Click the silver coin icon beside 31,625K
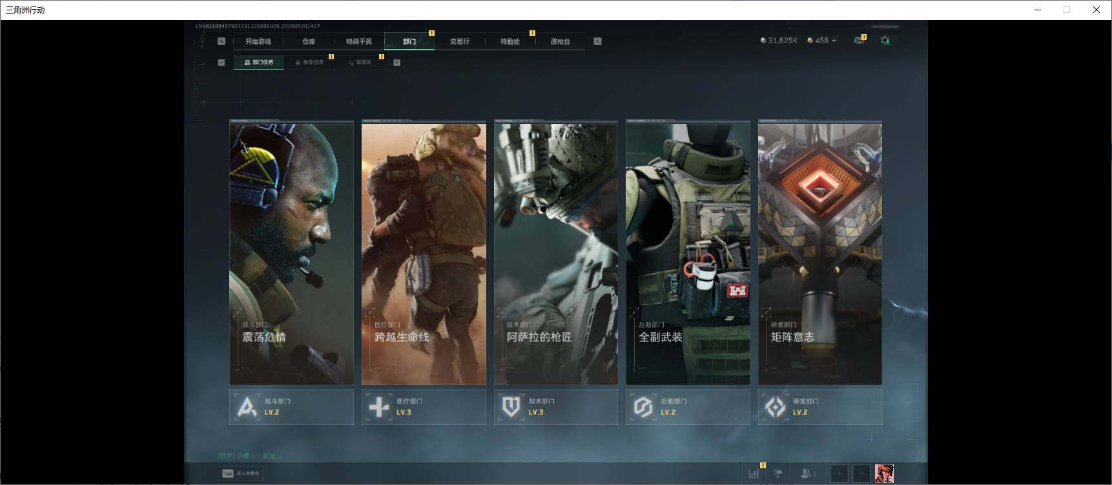This screenshot has height=485, width=1112. click(x=763, y=41)
